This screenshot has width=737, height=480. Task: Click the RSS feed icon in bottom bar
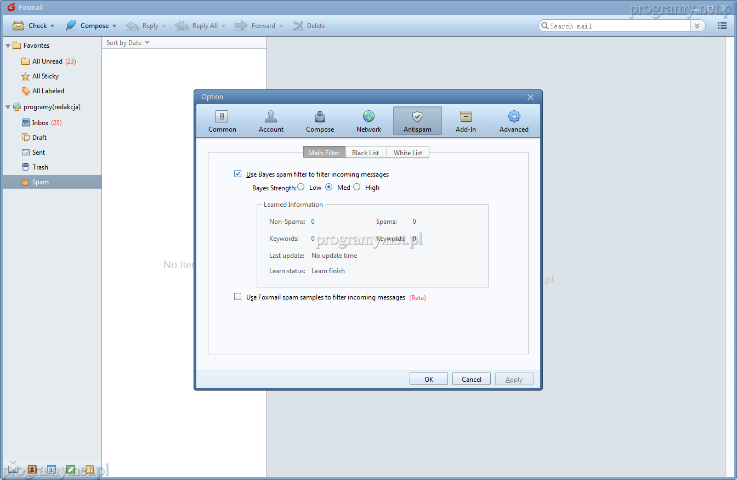click(89, 470)
